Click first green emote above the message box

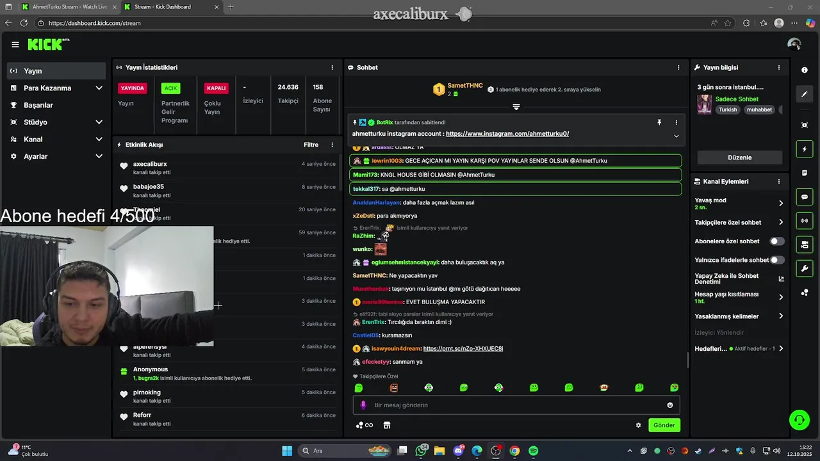359,388
